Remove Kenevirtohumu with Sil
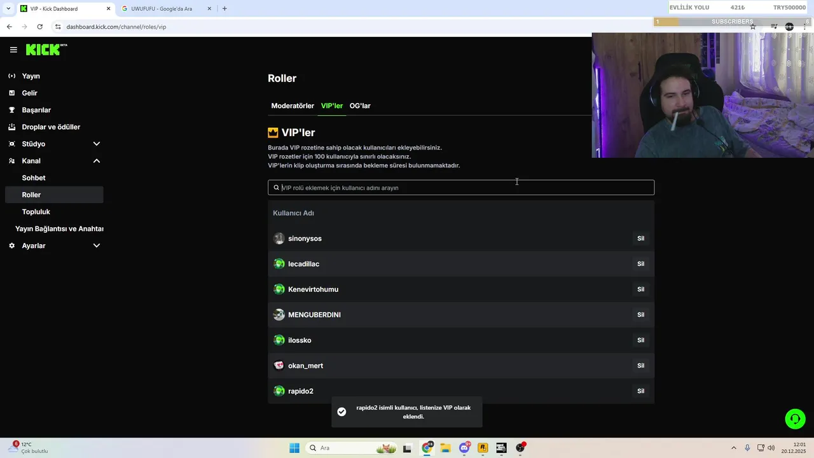Viewport: 814px width, 458px height. coord(640,289)
